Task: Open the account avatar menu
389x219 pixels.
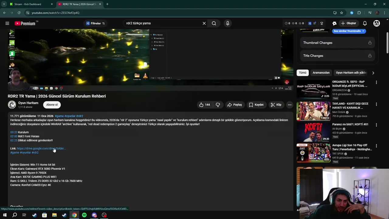Action: 377,23
